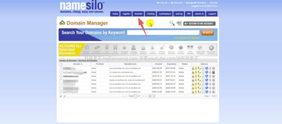Click the server icon in the 2025-09-19 row
Screen dimensions: 282x124
click(213, 84)
